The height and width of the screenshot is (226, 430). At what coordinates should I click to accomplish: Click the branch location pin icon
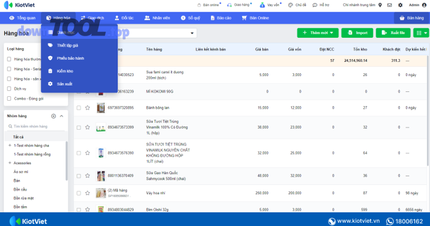[380, 5]
